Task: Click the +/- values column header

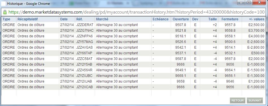Action: click(256, 19)
